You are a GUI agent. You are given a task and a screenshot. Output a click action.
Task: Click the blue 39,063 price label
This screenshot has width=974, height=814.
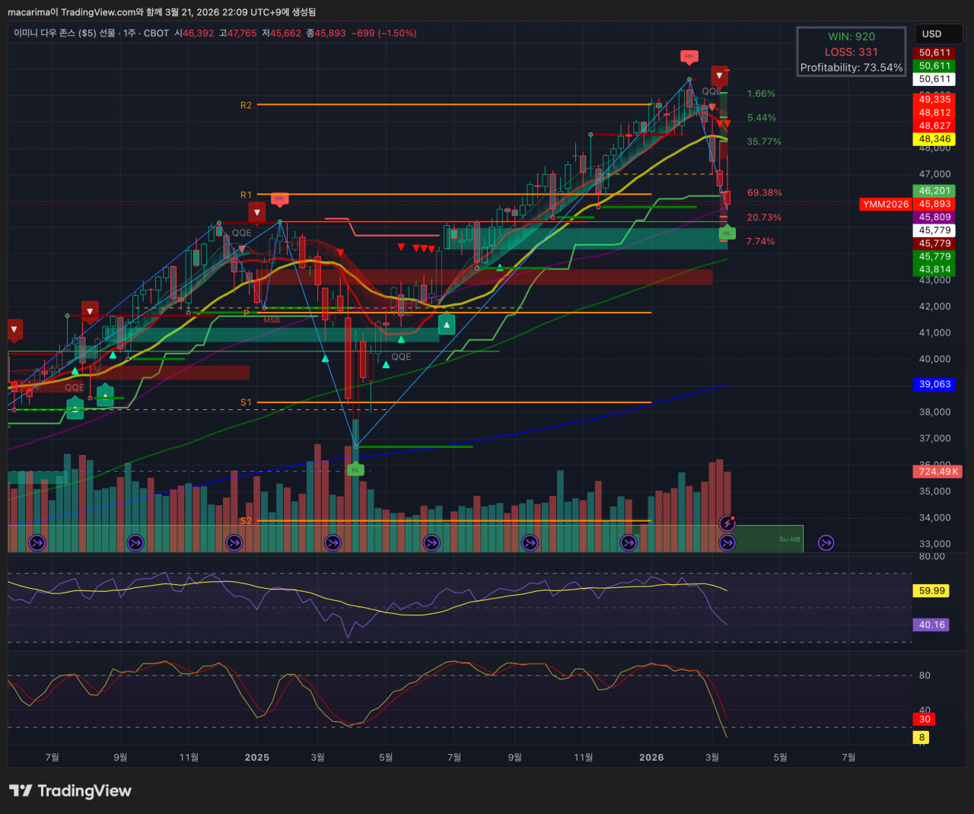click(x=934, y=384)
